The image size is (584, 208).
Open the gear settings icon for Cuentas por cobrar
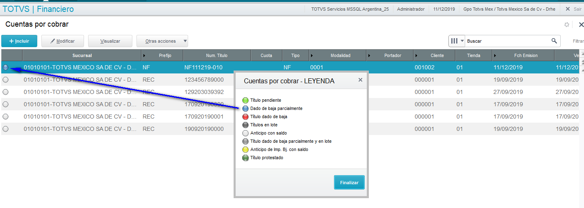coord(567,25)
